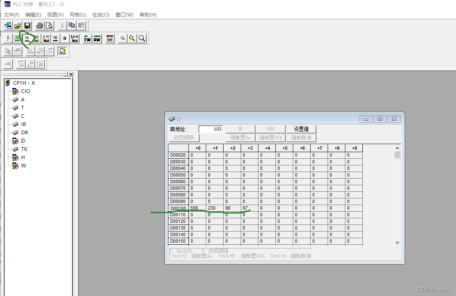
Task: Click the D00150 row header
Action: pyautogui.click(x=178, y=241)
